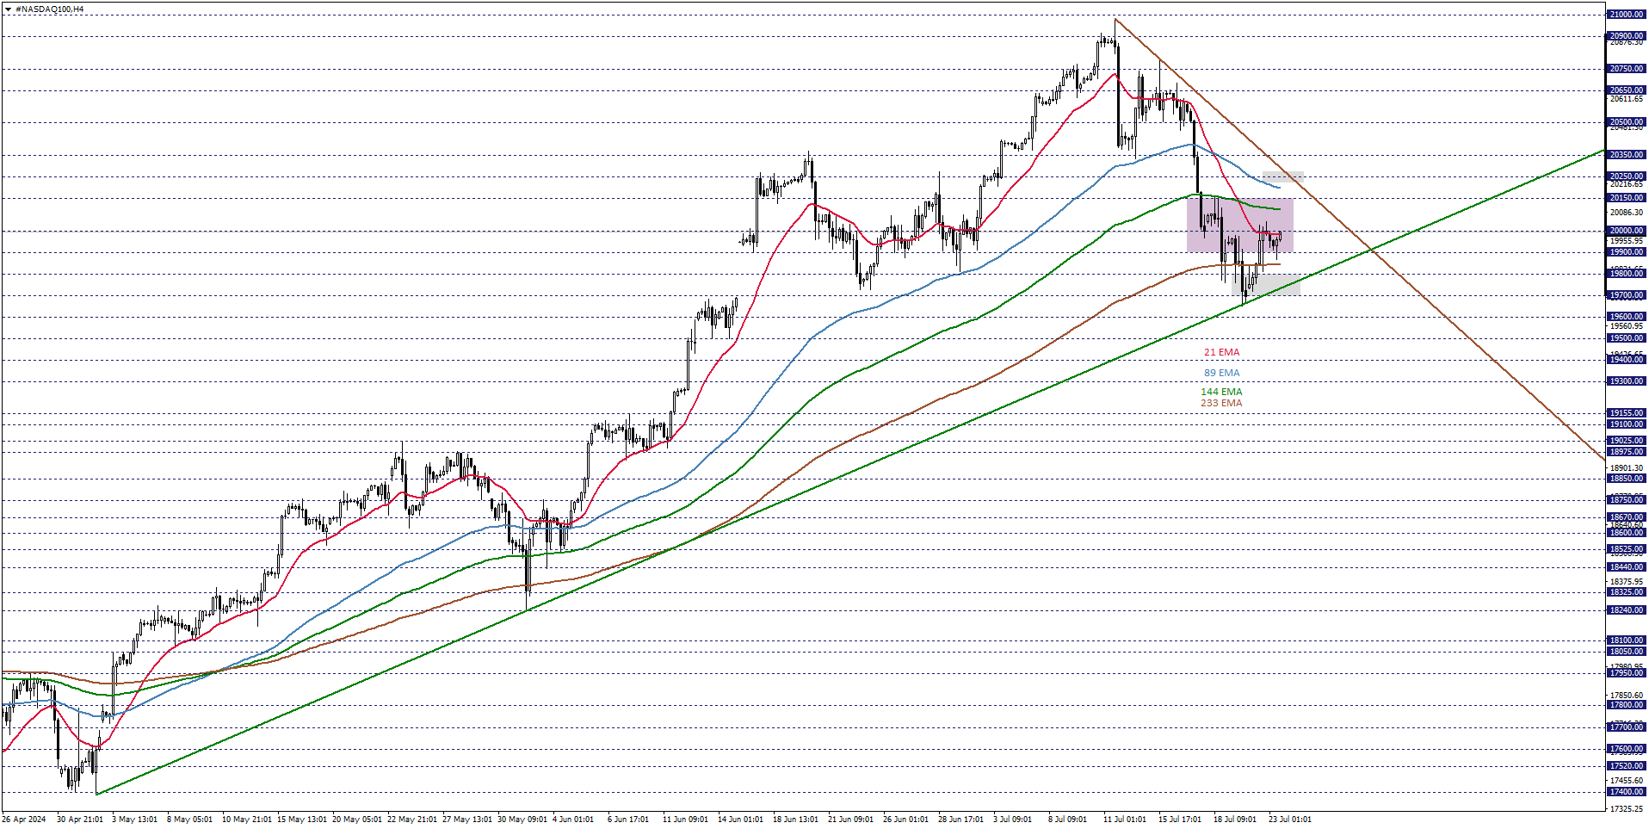Select the 18600.00 level price tag
The image size is (1649, 829).
point(1626,533)
